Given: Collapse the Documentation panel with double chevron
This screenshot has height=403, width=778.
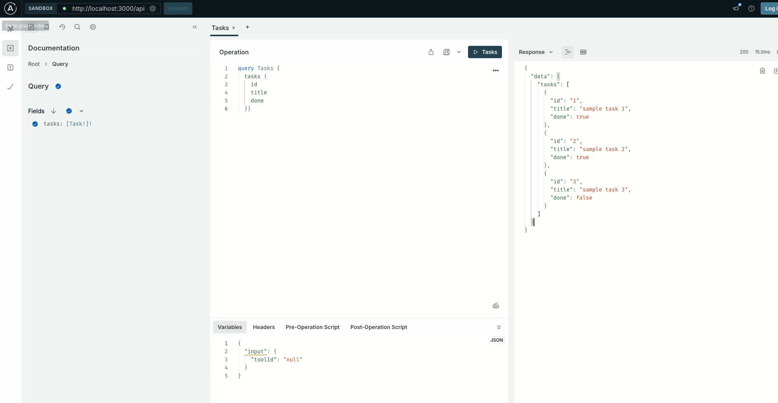Looking at the screenshot, I should [x=195, y=27].
